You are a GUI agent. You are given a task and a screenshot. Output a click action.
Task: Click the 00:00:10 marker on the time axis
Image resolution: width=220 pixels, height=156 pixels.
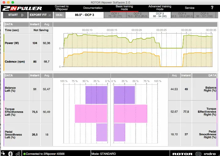87,30
